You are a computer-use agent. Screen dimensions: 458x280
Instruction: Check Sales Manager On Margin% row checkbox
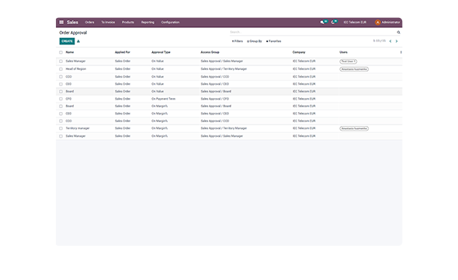tap(61, 136)
